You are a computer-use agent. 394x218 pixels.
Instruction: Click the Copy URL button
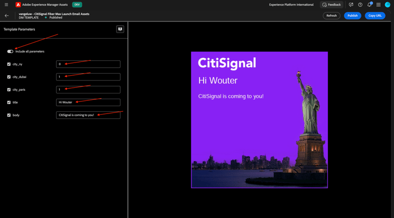(x=375, y=16)
